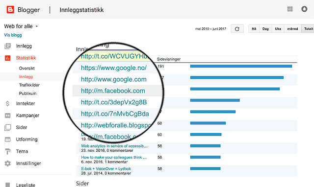
Task: Click 28. jul. 2014, 0 kommentarer text
Action: (106, 173)
